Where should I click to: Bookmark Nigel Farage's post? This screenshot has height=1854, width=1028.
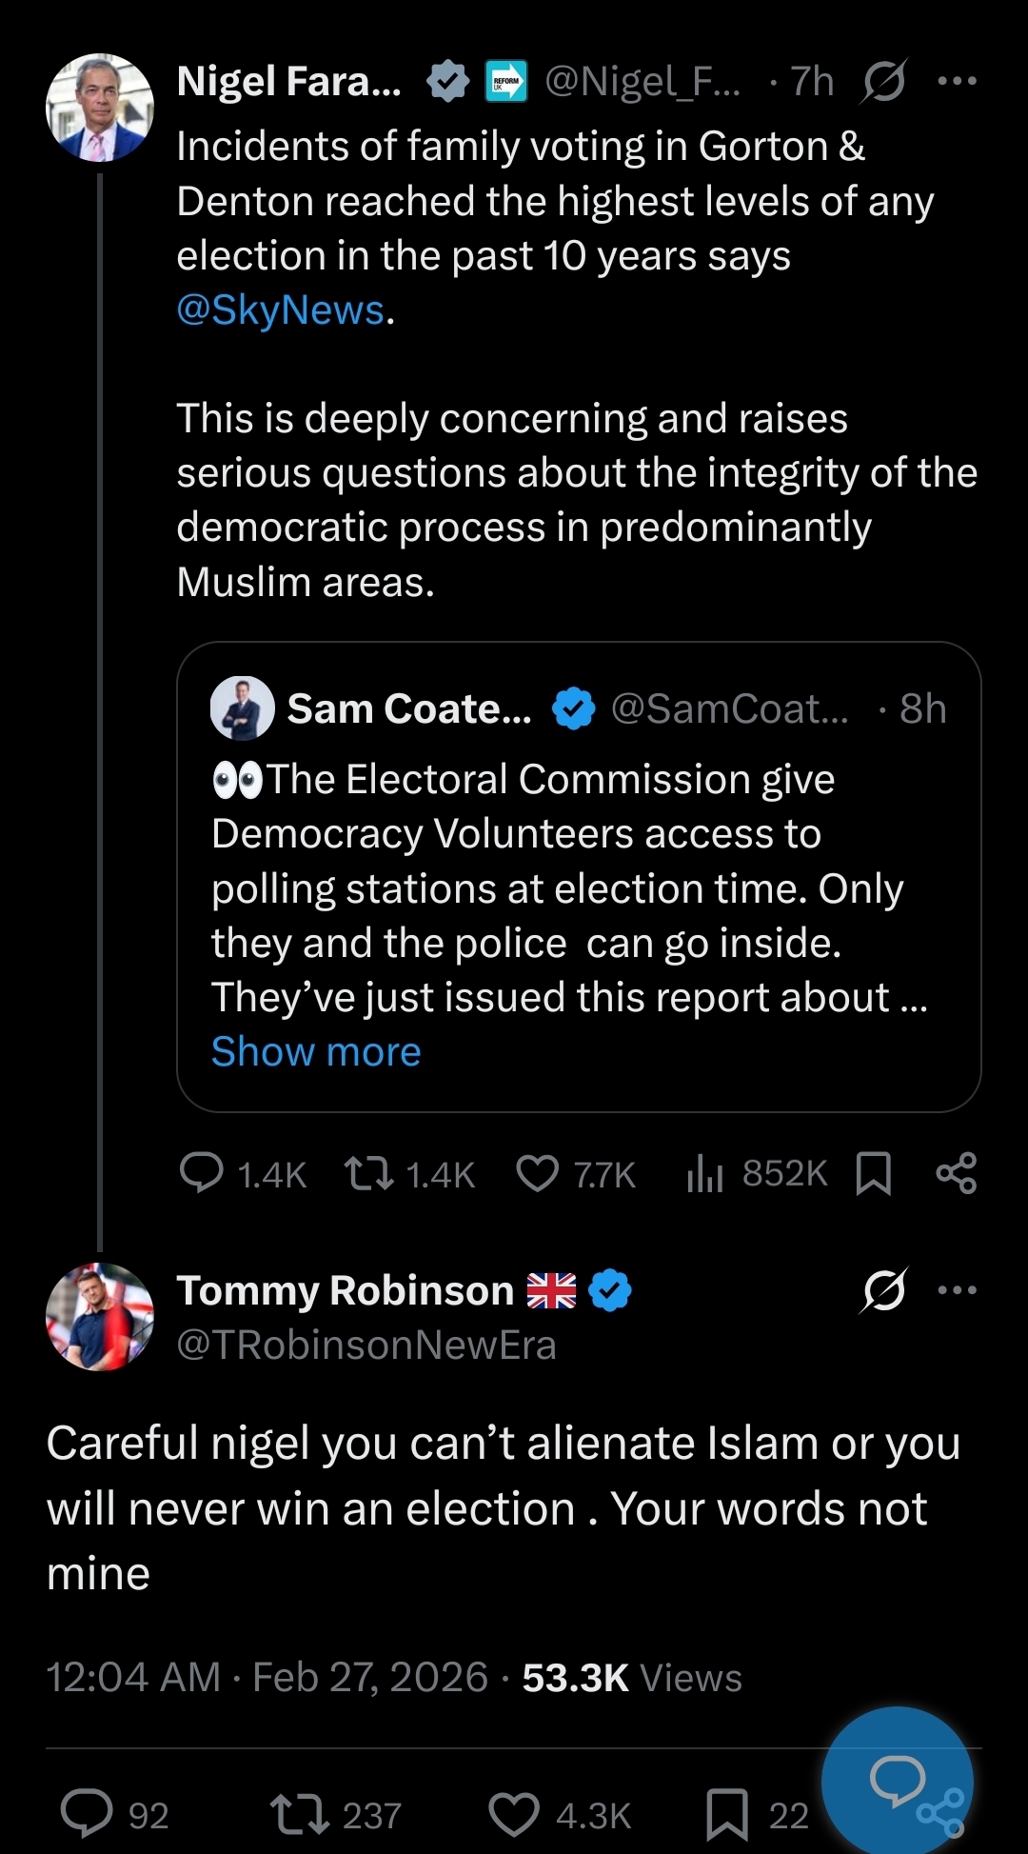[x=874, y=1173]
